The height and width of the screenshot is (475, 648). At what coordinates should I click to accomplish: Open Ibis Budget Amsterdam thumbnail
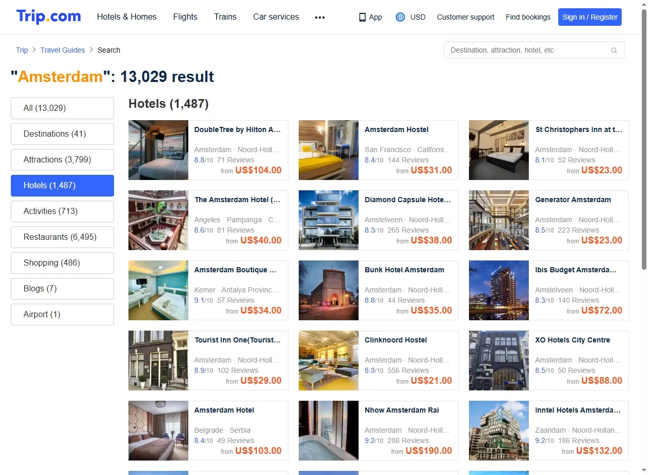coord(499,290)
